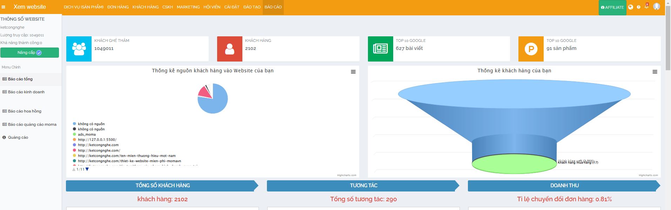Toggle http://127.0.0.1:5500/ legend series
This screenshot has width=671, height=210.
click(x=97, y=140)
